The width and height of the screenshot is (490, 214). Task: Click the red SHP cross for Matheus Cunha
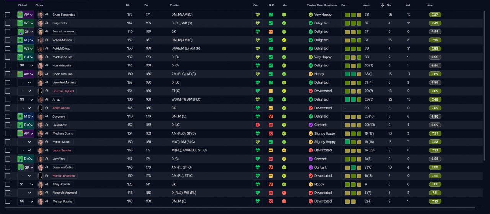point(271,133)
